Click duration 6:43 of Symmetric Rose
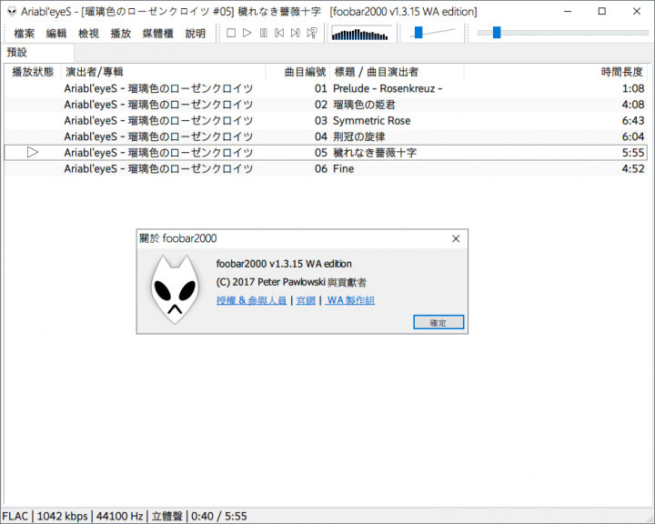Screen dimensions: 655x524 [633, 121]
